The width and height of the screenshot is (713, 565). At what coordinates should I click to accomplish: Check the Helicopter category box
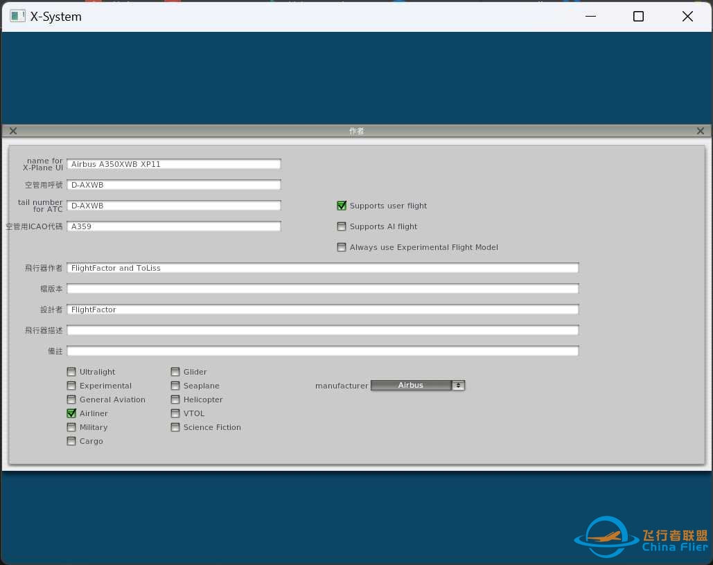click(x=175, y=400)
